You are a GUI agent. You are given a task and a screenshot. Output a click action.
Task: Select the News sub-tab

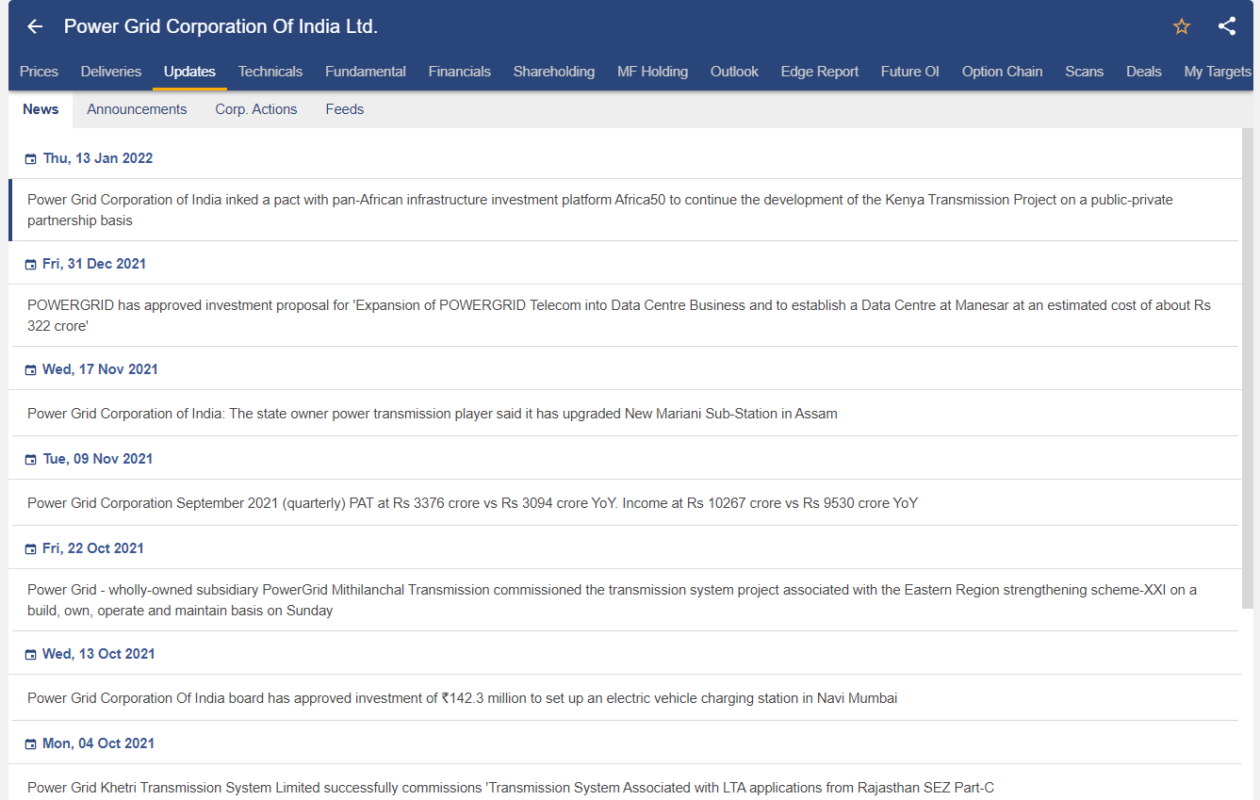(41, 109)
